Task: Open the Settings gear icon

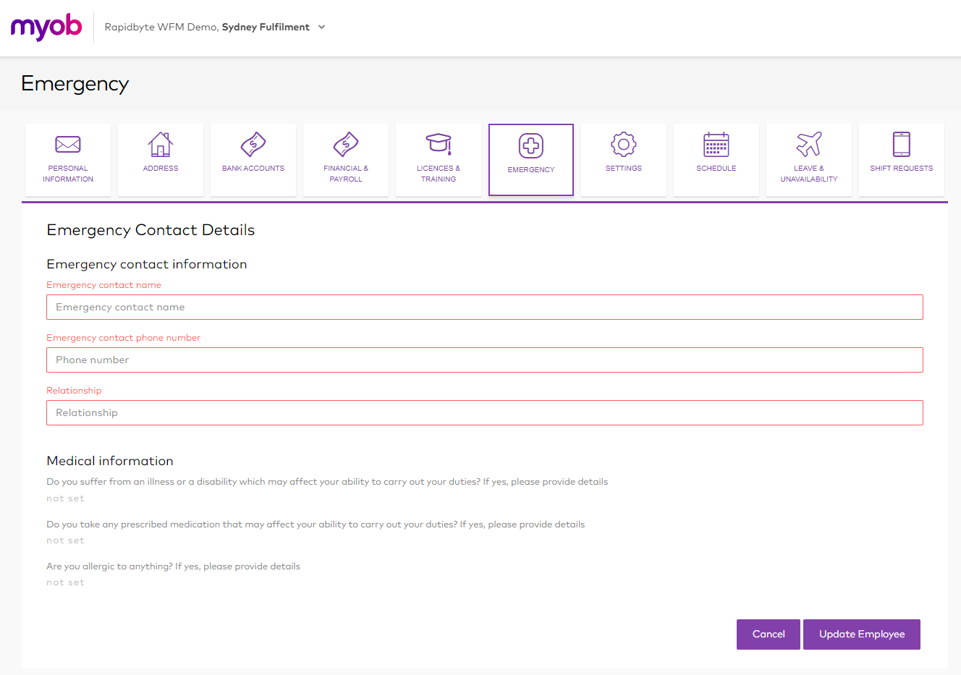Action: pyautogui.click(x=623, y=144)
